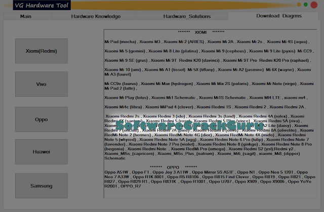Image resolution: width=324 pixels, height=212 pixels.
Task: Open the Hardware_Solutions tab
Action: point(187,16)
